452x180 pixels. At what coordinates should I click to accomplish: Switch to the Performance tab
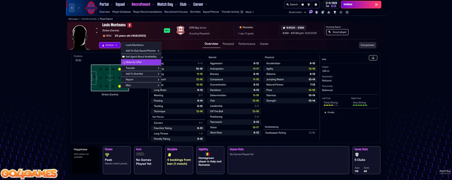[247, 44]
